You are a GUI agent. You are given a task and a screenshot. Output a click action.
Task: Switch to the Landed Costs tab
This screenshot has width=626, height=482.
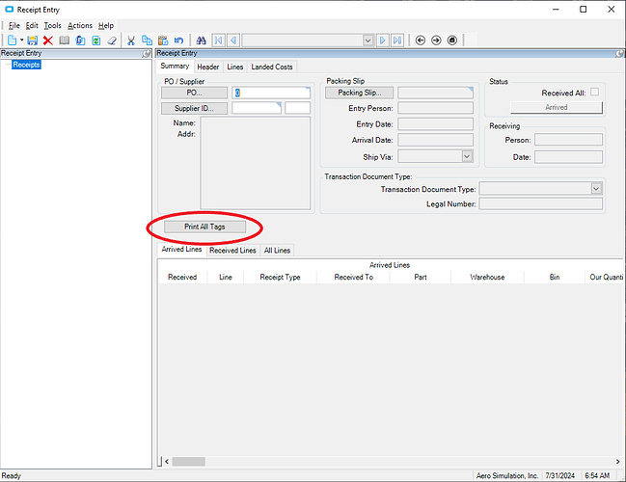[272, 67]
